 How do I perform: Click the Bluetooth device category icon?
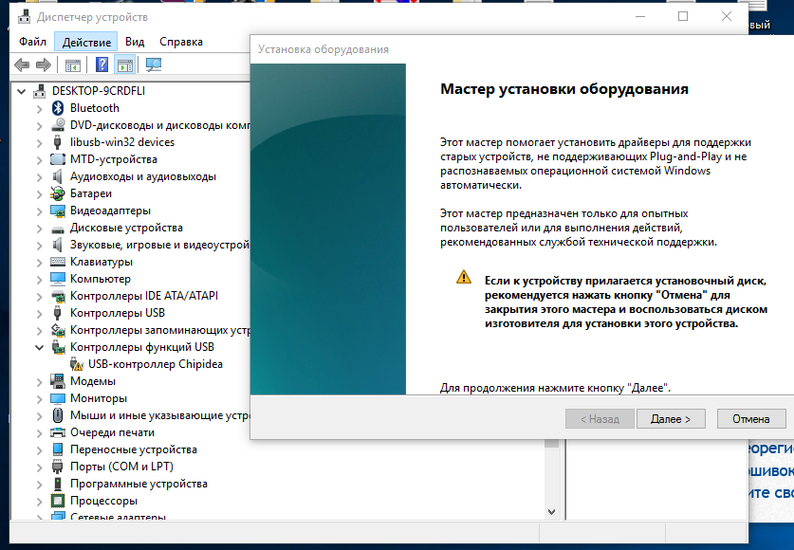[x=59, y=108]
